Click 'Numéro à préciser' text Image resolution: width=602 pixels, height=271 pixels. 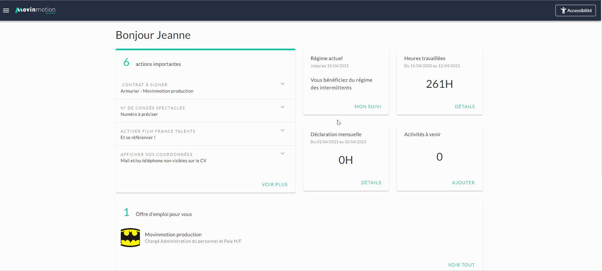[x=139, y=114]
